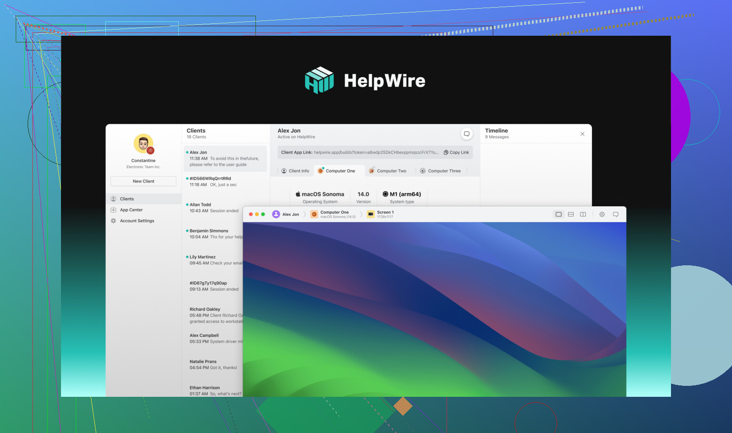Viewport: 732px width, 433px height.
Task: Click the purple Alex Jon avatar icon
Action: pyautogui.click(x=276, y=214)
